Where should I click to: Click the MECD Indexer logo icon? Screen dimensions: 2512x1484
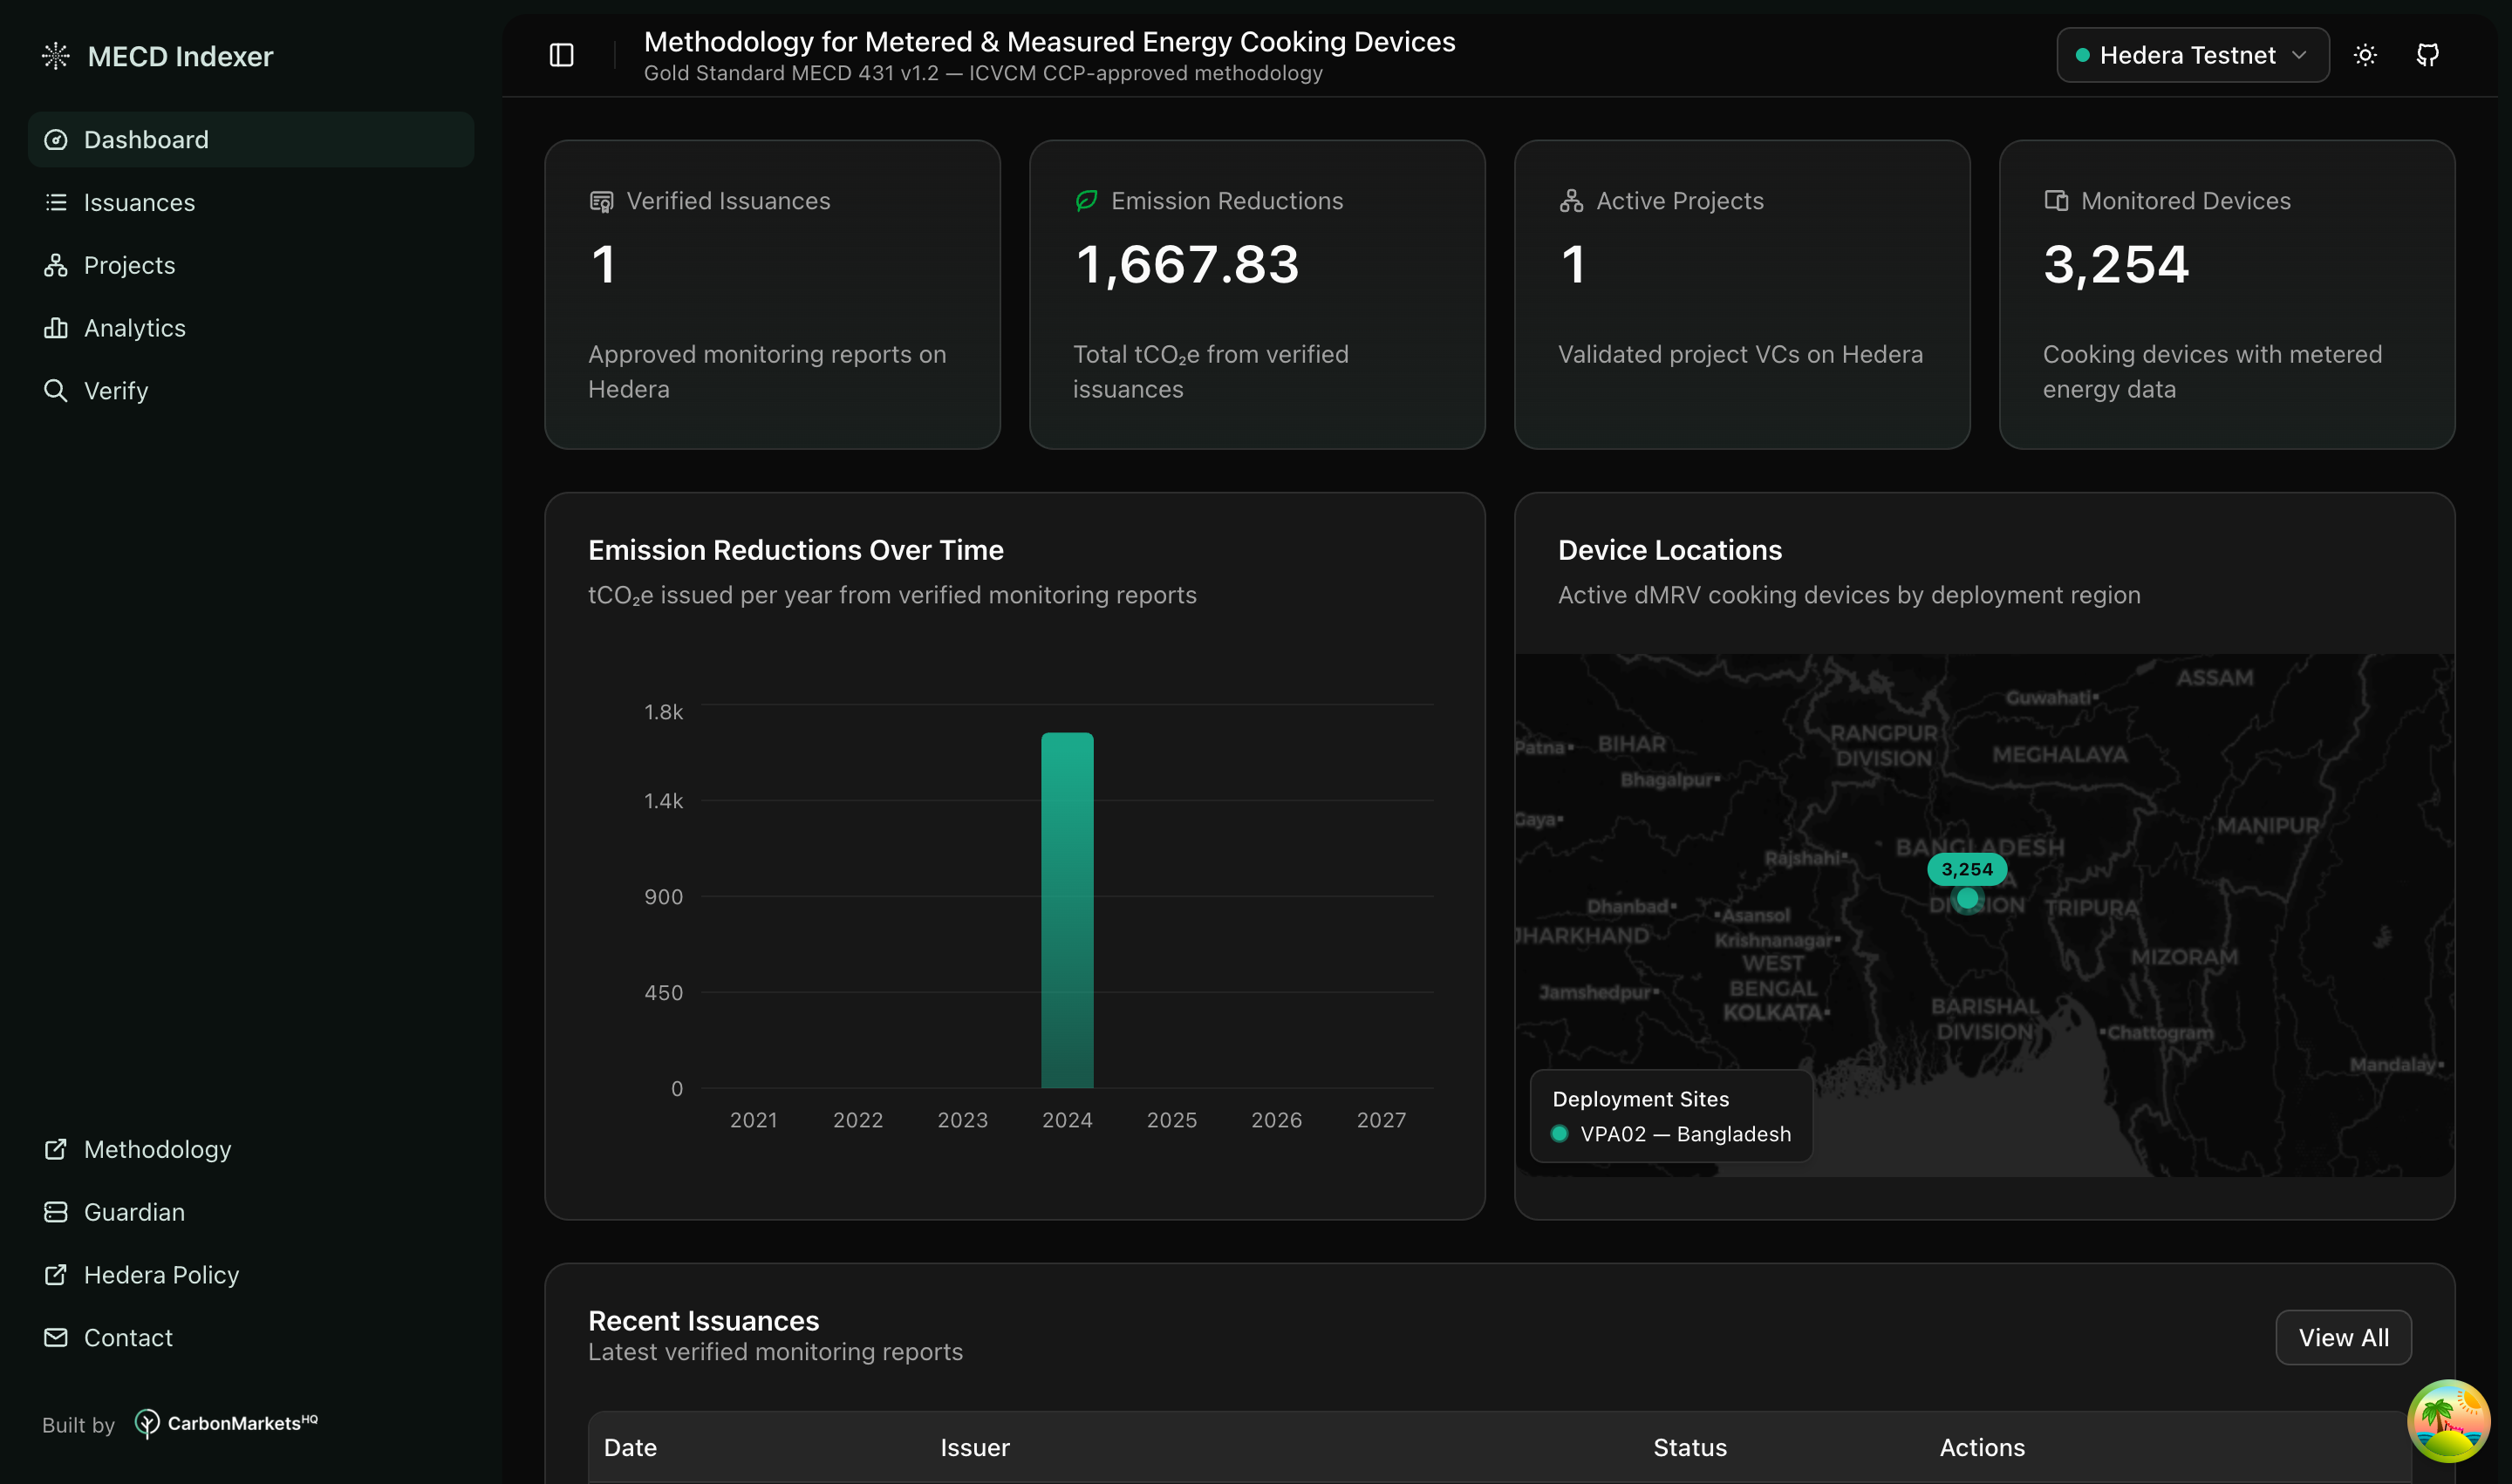coord(56,56)
